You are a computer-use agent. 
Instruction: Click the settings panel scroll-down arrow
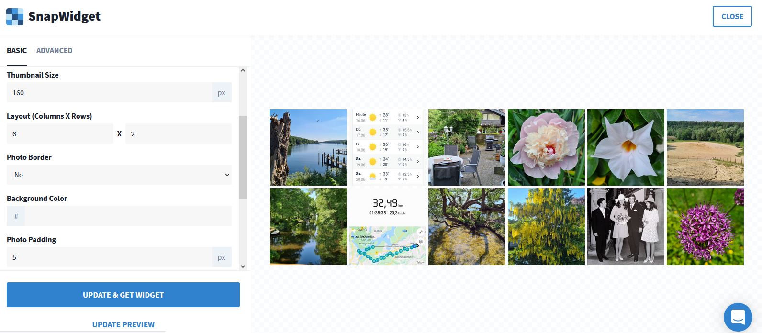[243, 266]
